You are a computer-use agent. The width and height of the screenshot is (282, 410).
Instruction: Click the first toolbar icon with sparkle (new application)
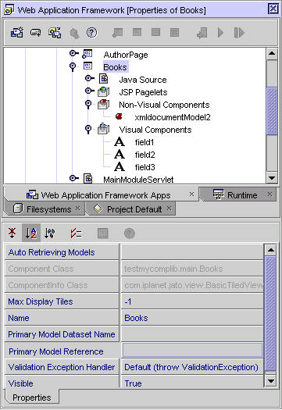pos(17,33)
